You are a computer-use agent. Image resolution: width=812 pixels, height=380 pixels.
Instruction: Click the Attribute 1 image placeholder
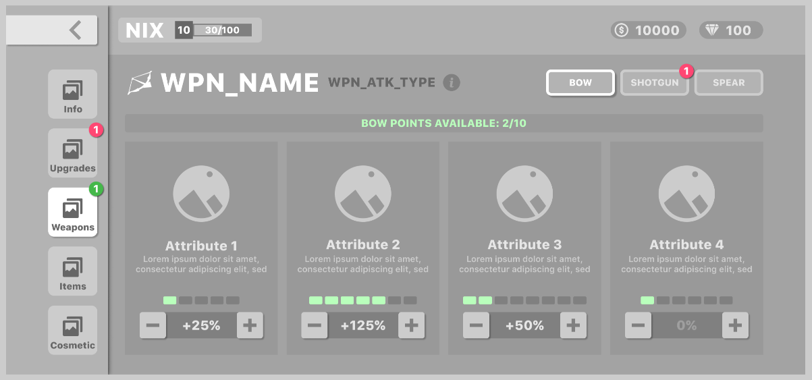tap(201, 194)
